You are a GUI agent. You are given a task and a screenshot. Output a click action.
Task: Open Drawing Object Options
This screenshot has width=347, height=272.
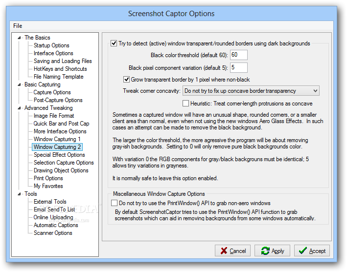[x=61, y=170]
